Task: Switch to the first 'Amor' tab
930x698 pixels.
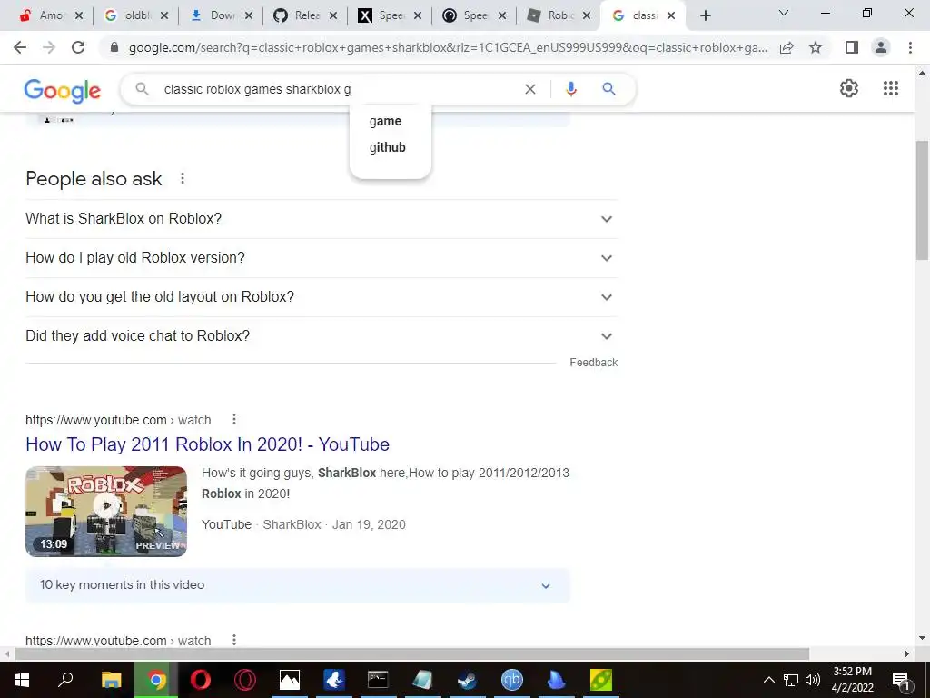Action: pos(45,16)
